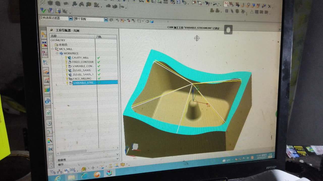Click the triangle icon in the right toolbar

click(x=252, y=12)
